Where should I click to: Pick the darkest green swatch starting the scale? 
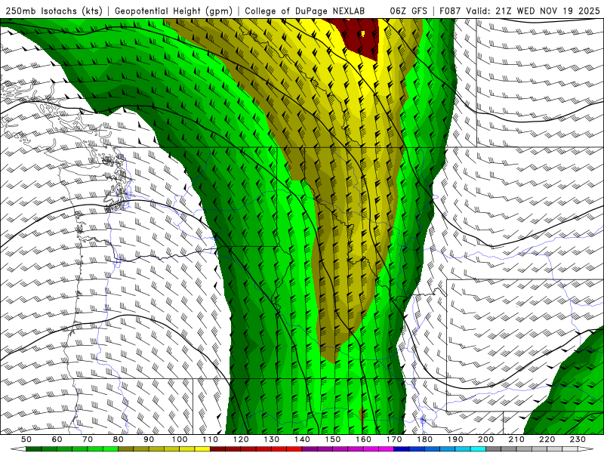tap(34, 449)
